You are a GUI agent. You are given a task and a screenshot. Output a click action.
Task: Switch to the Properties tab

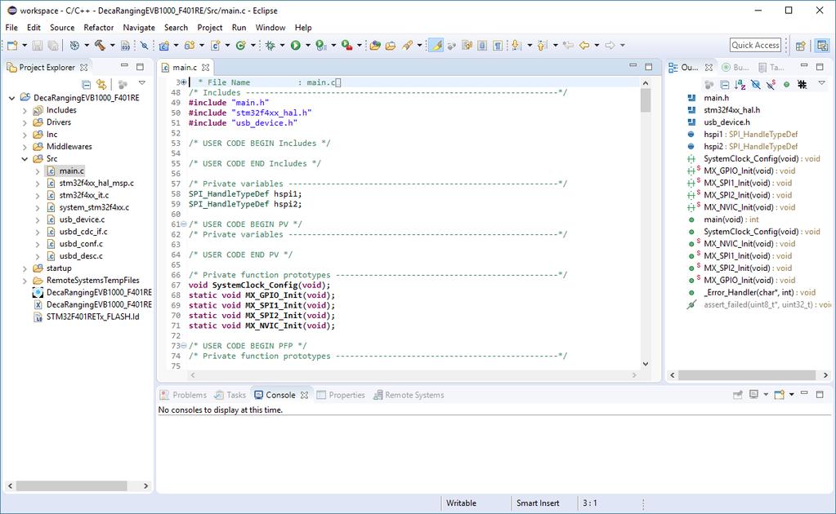coord(341,395)
